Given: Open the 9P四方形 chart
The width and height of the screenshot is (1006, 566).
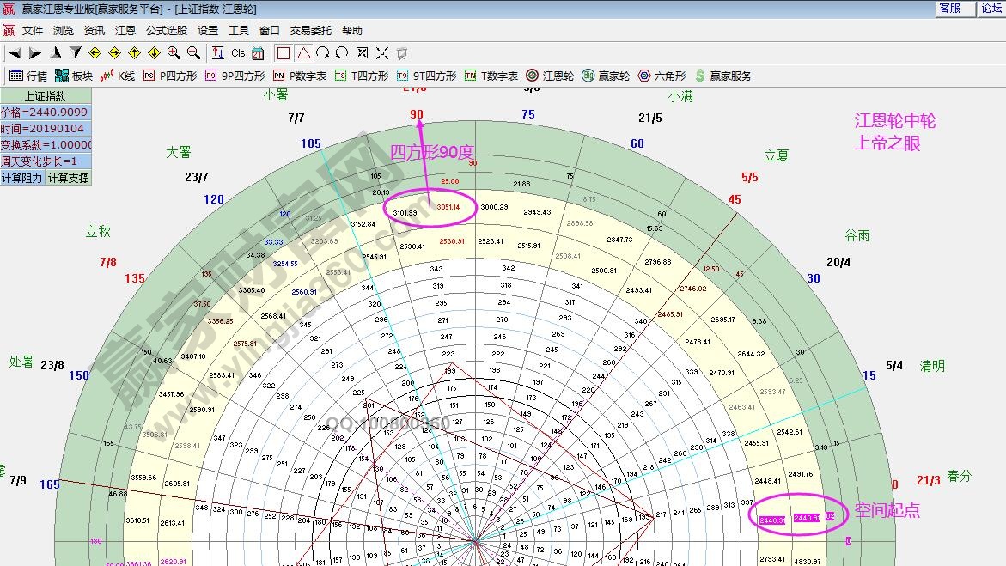Looking at the screenshot, I should tap(235, 76).
